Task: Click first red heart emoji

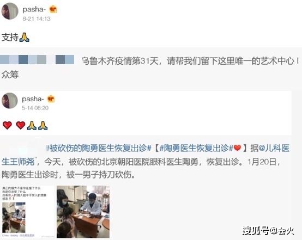Action: click(x=7, y=125)
